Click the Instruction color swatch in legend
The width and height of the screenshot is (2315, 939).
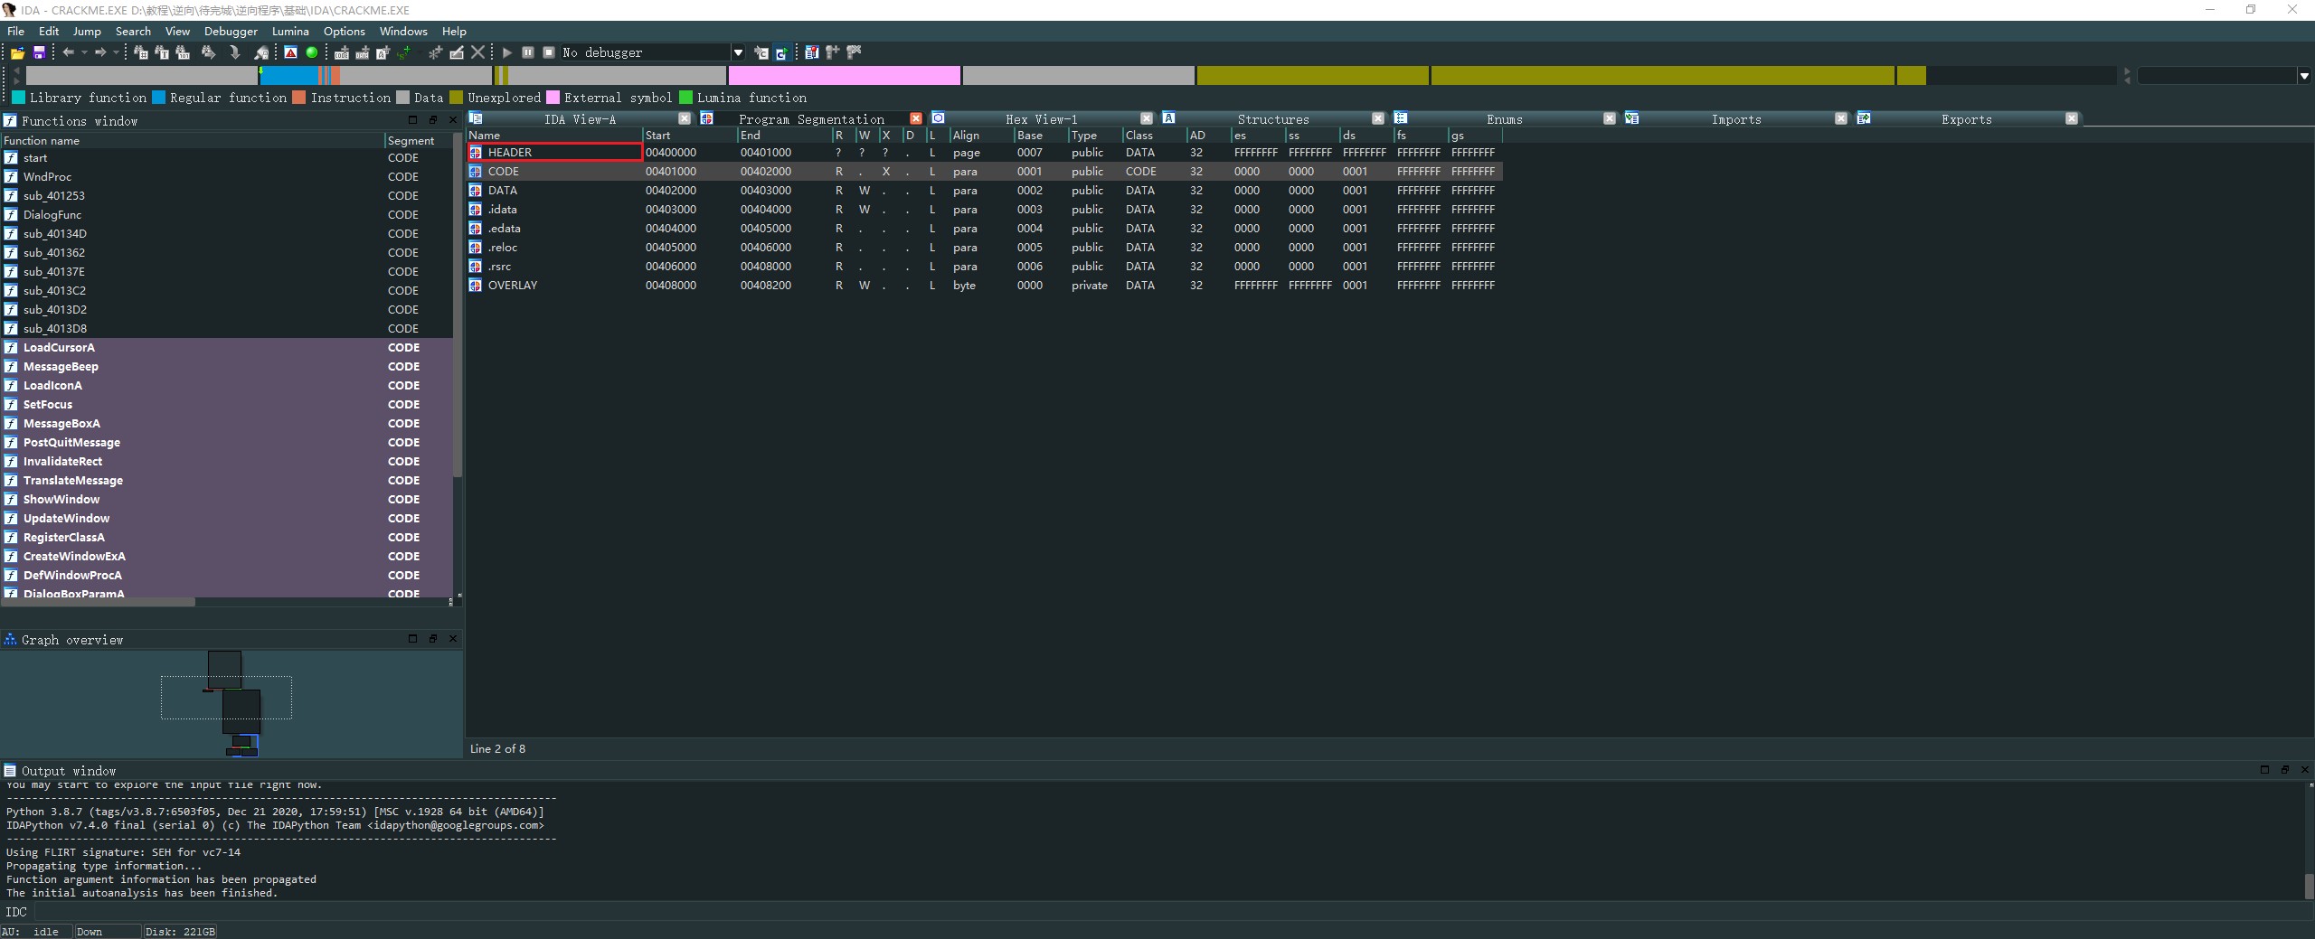pyautogui.click(x=299, y=98)
